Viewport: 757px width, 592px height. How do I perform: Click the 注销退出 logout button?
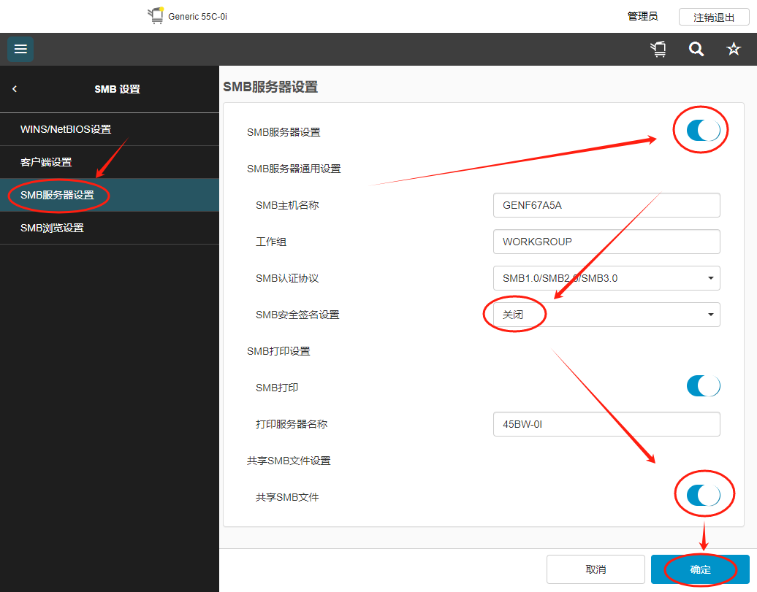point(714,17)
